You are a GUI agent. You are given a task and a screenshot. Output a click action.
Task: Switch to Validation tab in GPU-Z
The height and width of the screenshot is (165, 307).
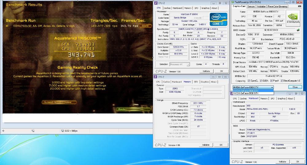tap(261, 6)
